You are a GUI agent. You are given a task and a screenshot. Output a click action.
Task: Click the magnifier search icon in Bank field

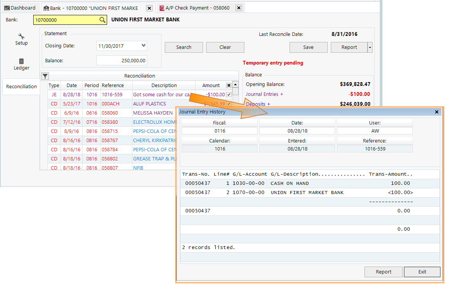(x=102, y=19)
